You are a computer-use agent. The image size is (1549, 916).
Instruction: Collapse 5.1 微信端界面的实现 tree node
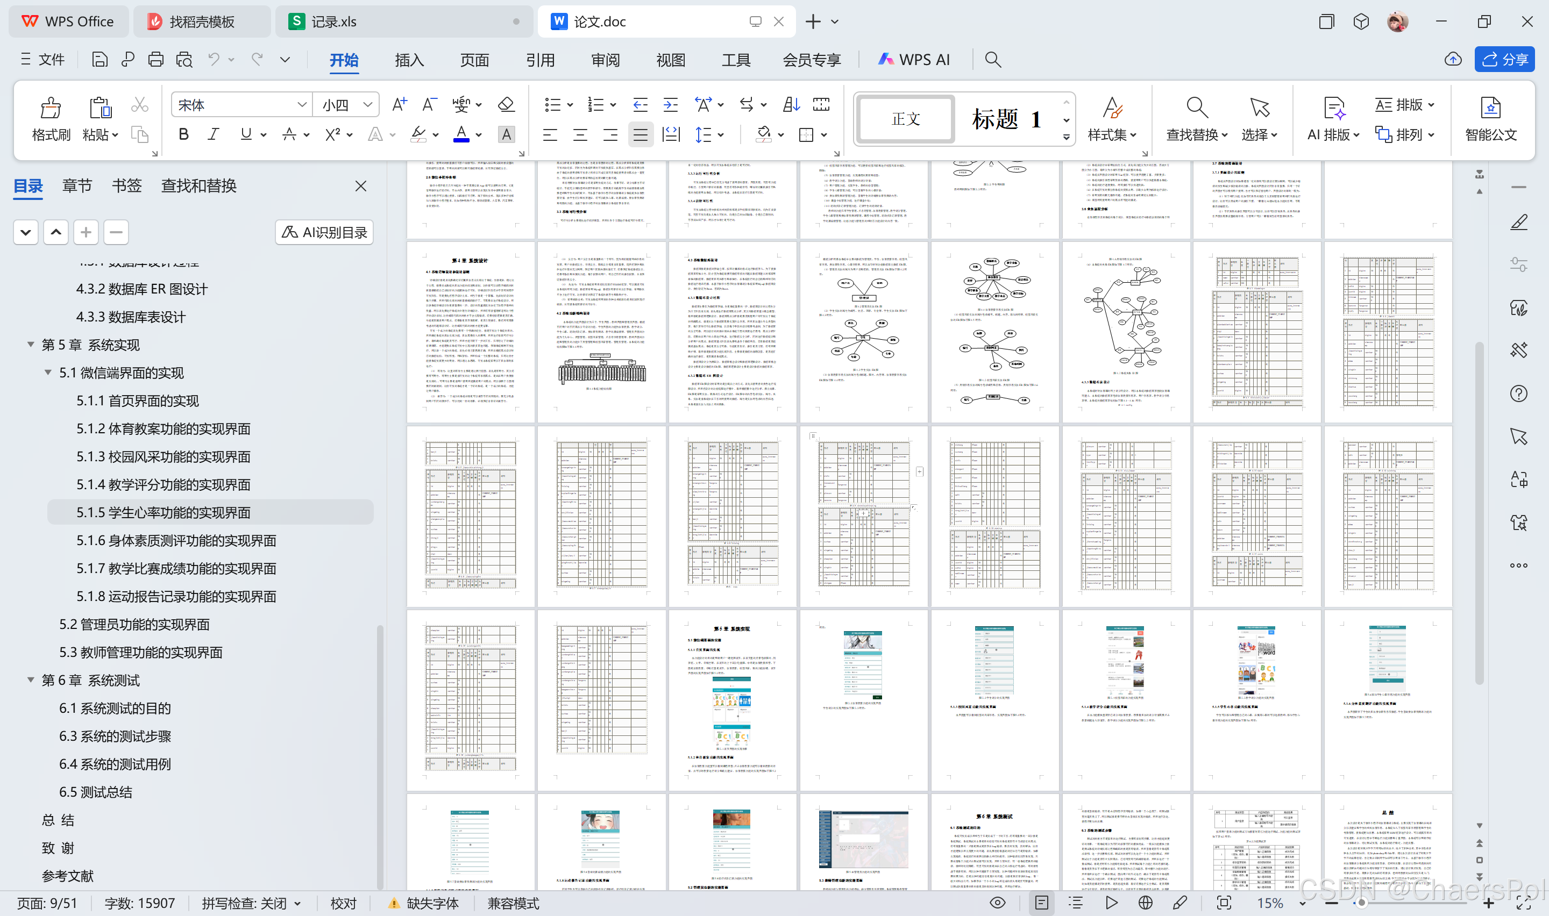(47, 372)
